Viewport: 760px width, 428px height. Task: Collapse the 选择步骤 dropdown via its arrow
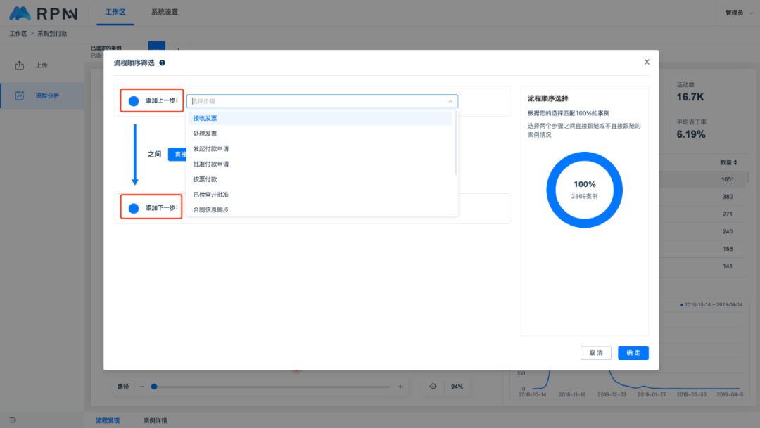(450, 101)
